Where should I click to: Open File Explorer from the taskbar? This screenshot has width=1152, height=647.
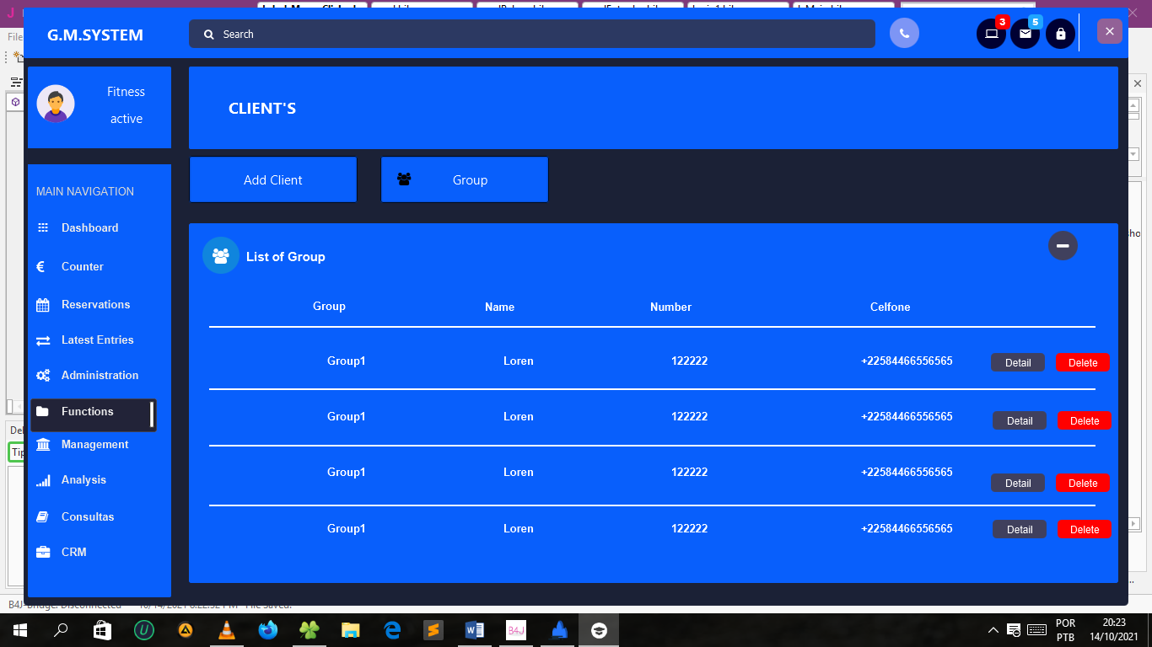click(350, 630)
